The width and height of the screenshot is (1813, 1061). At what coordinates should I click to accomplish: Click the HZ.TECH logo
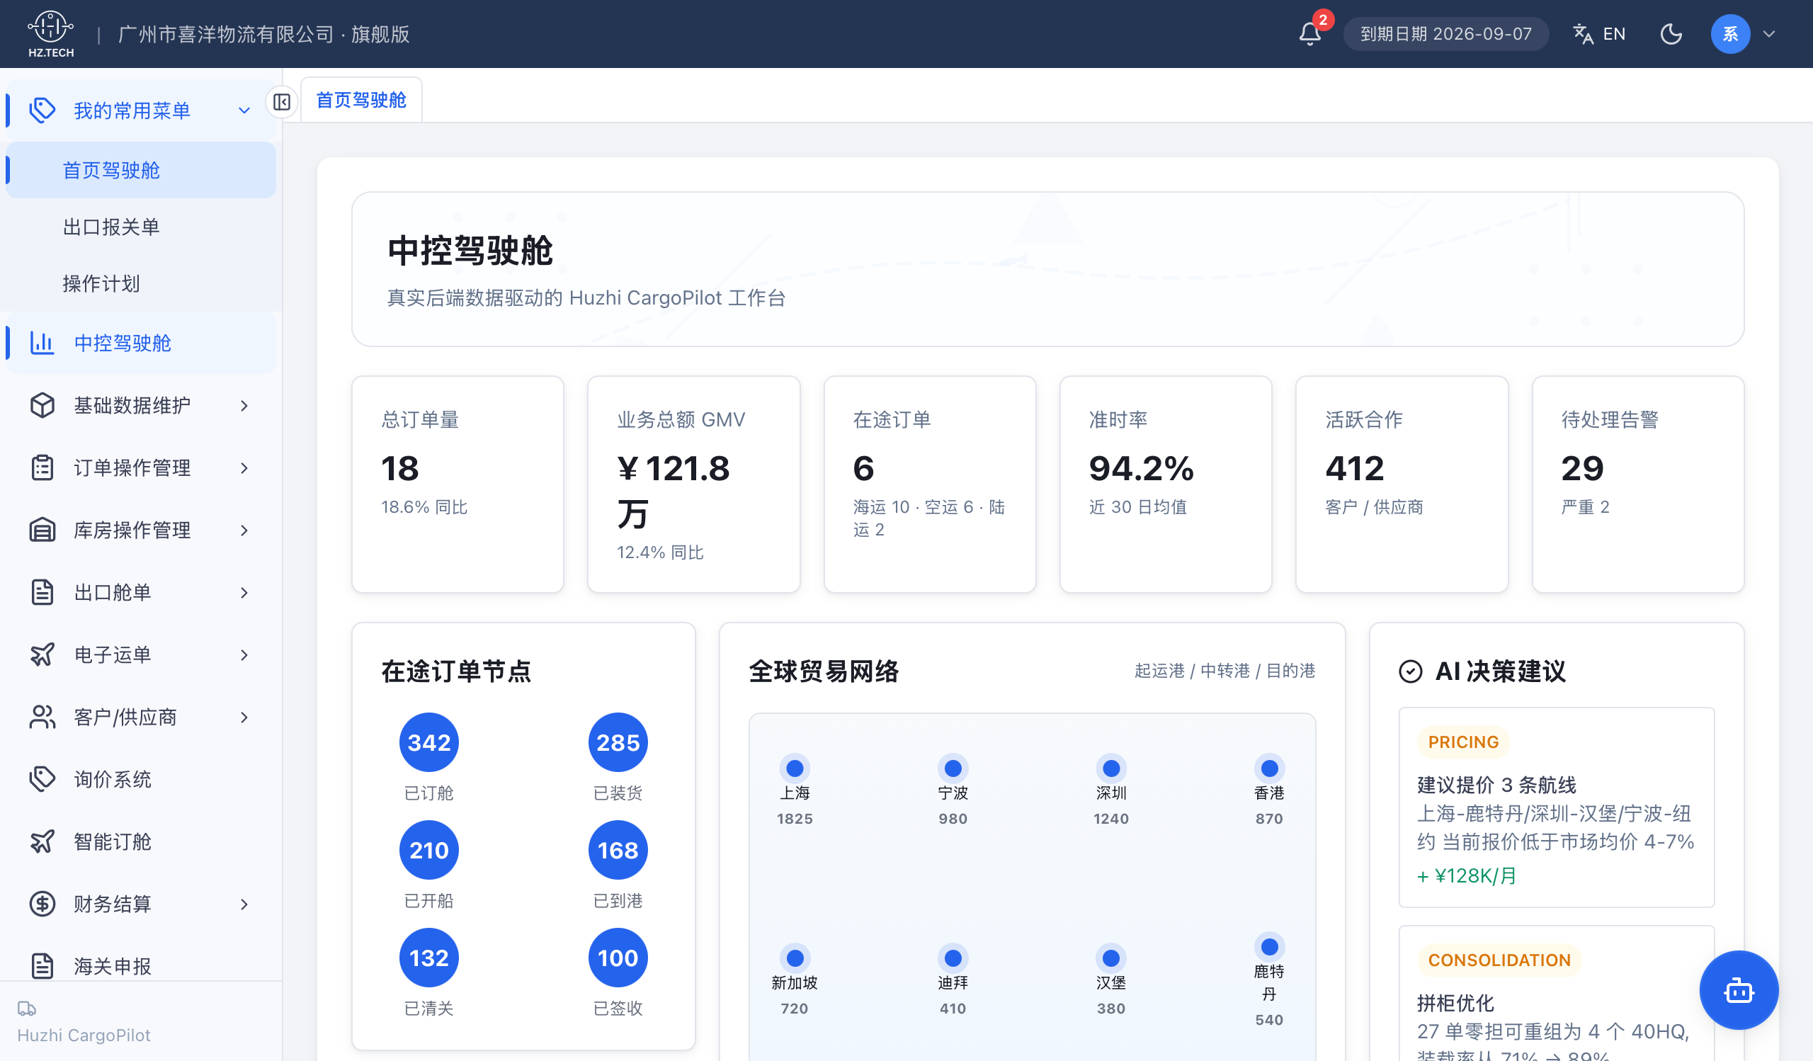[x=50, y=34]
